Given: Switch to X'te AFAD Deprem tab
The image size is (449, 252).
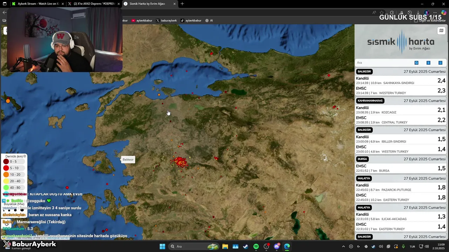Looking at the screenshot, I should coord(94,4).
